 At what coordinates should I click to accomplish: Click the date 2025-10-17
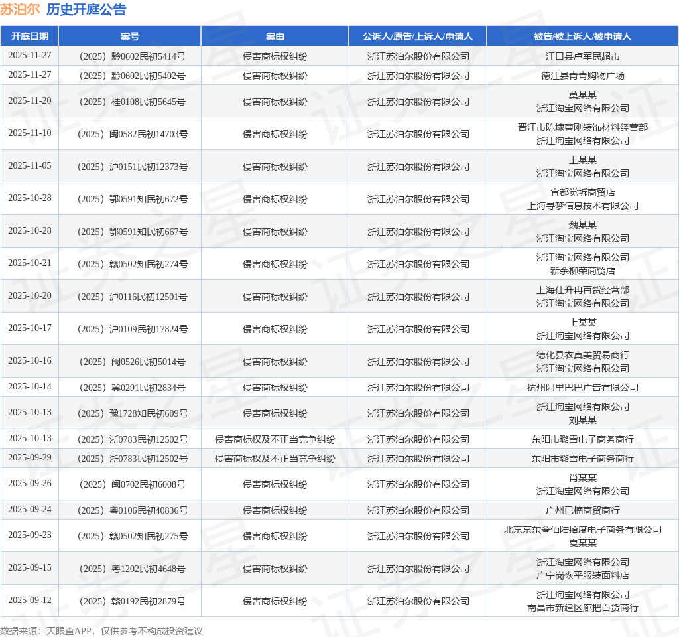pos(29,328)
